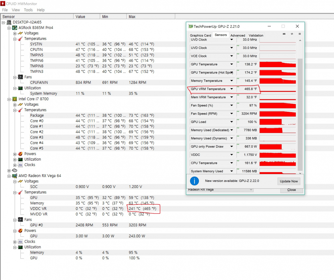Click the thermometer icon for Radeon Temperatures
Image resolution: width=334 pixels, height=280 pixels.
20,192
